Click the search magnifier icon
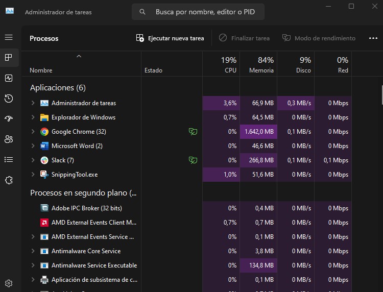Image resolution: width=383 pixels, height=292 pixels. (142, 12)
